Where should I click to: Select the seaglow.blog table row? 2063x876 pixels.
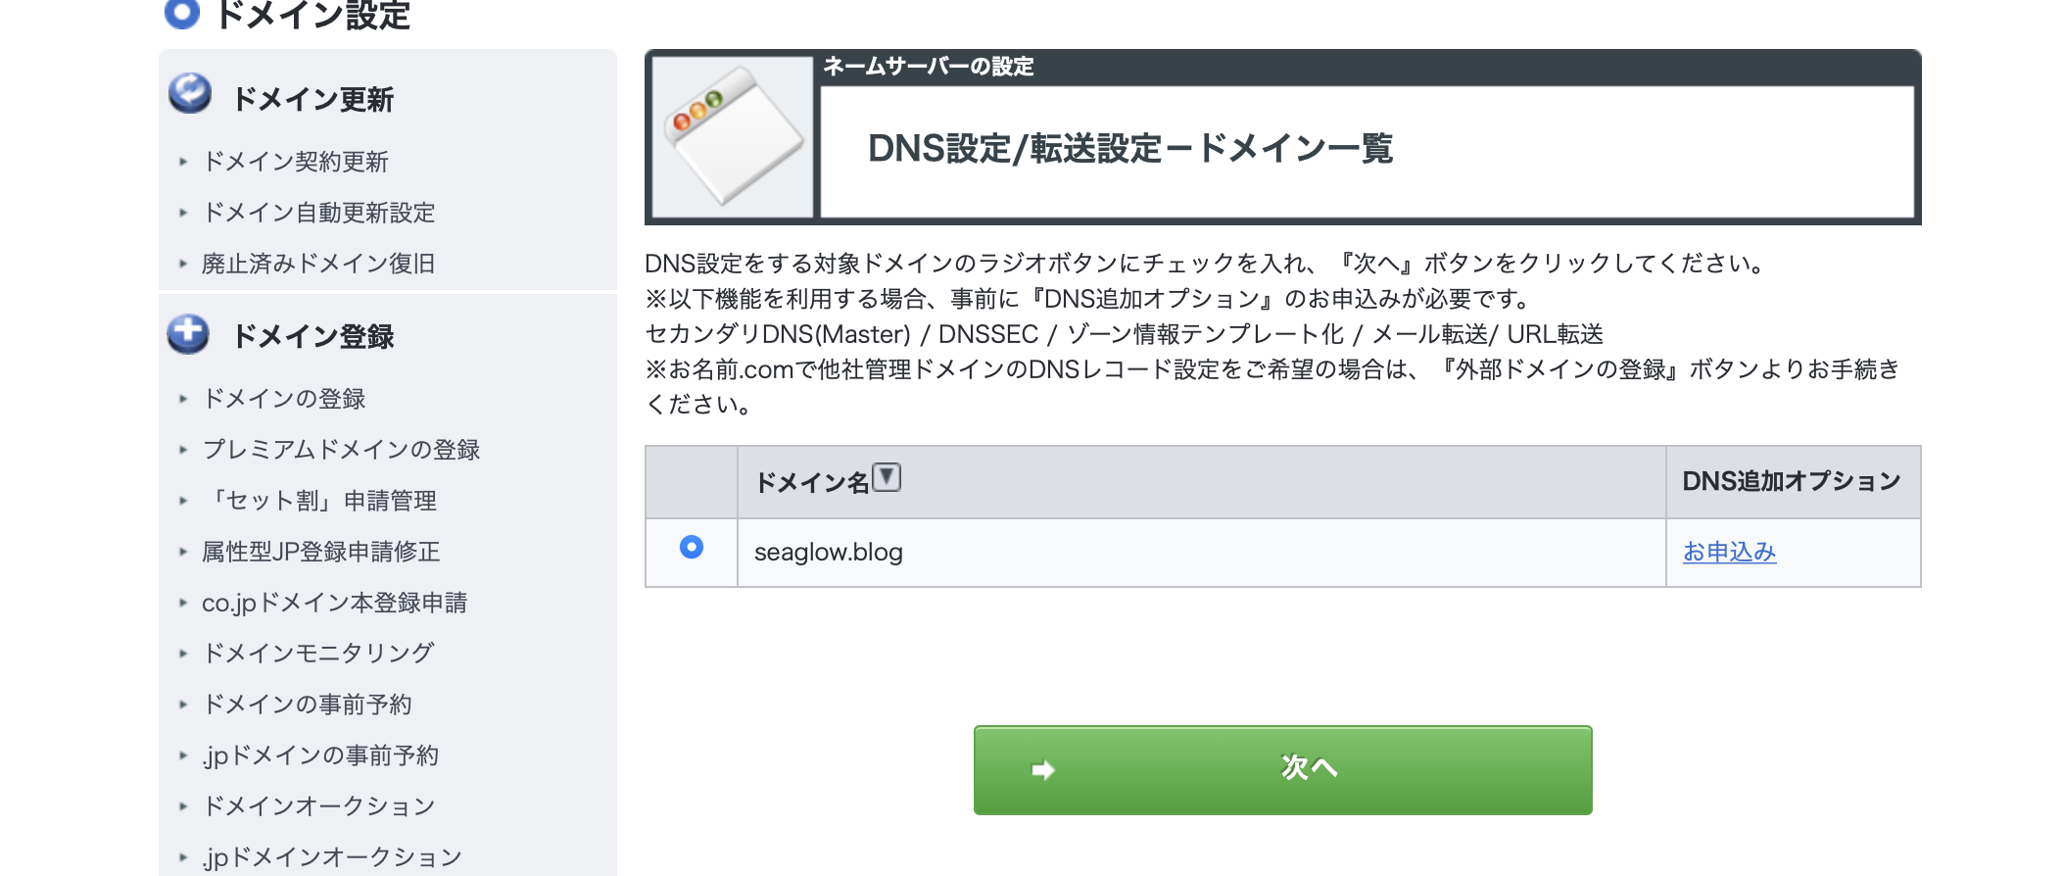[1175, 551]
